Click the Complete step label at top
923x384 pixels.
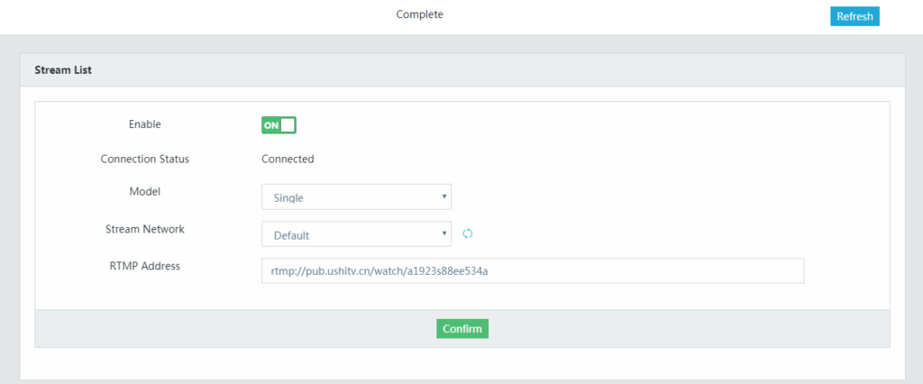[420, 14]
